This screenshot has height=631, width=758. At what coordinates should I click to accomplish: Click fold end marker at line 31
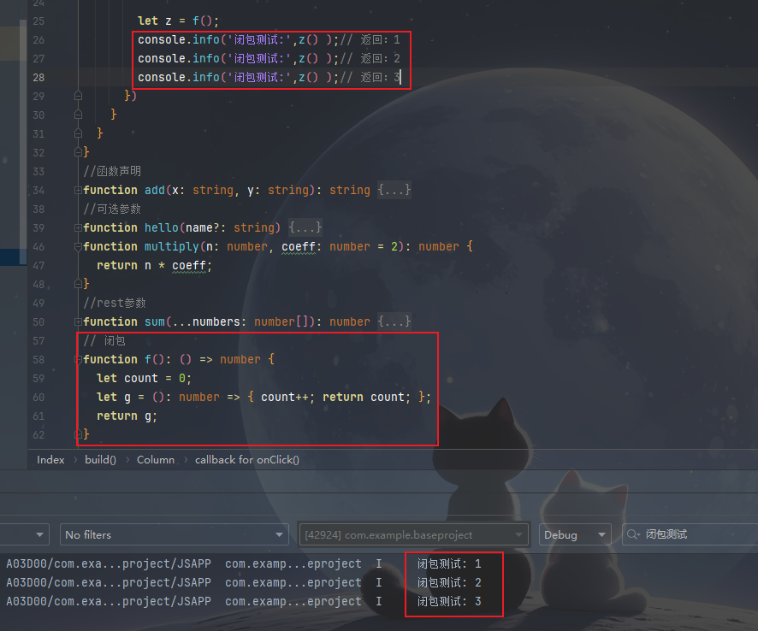(x=78, y=133)
